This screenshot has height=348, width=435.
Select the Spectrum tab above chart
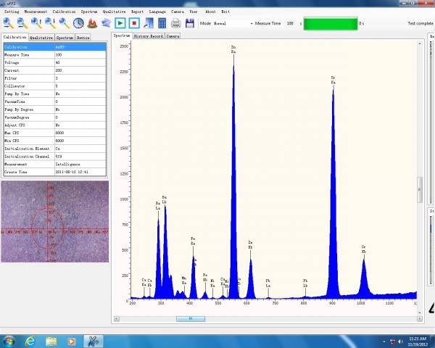tap(122, 36)
